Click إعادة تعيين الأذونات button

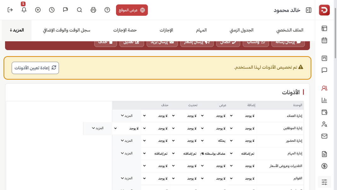click(x=35, y=68)
